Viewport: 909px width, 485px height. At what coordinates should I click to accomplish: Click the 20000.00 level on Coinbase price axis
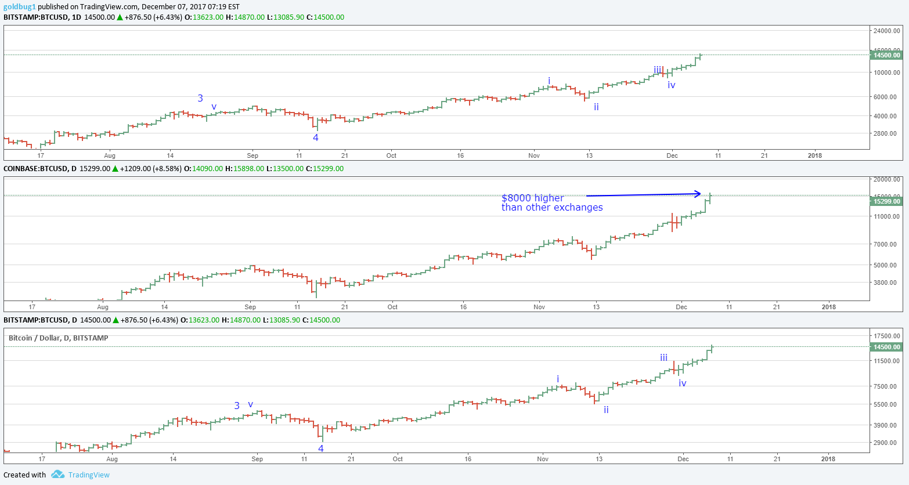point(888,179)
